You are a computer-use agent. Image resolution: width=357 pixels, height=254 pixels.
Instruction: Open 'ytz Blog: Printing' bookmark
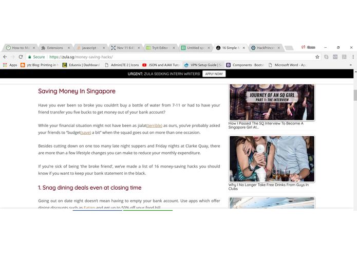tap(39, 65)
